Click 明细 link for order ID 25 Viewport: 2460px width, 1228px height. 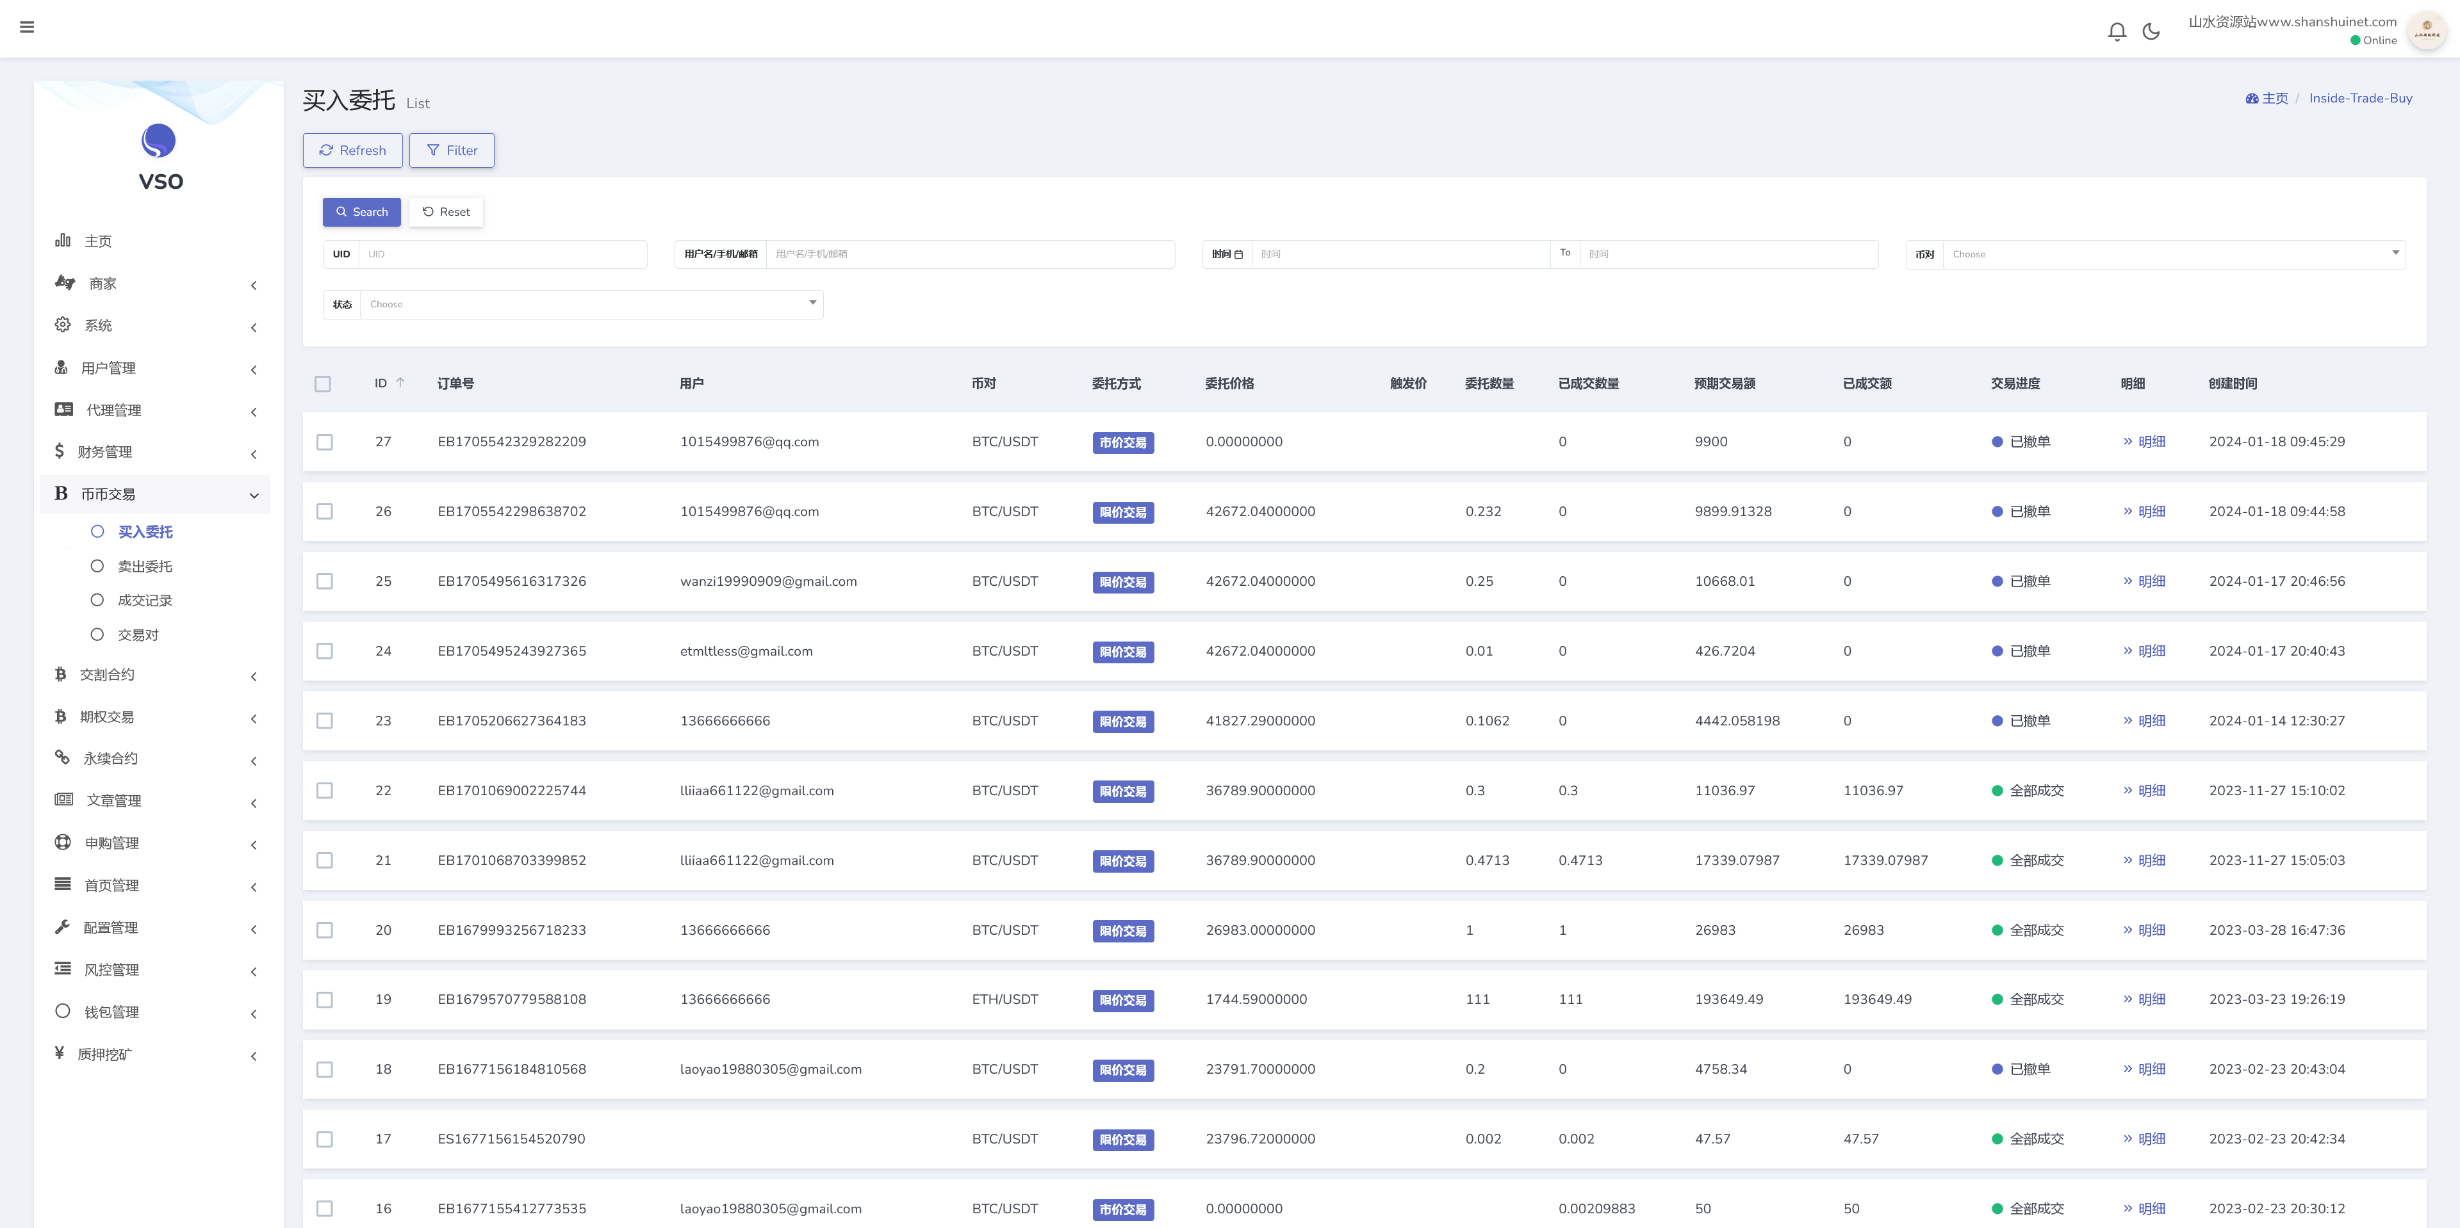coord(2151,581)
